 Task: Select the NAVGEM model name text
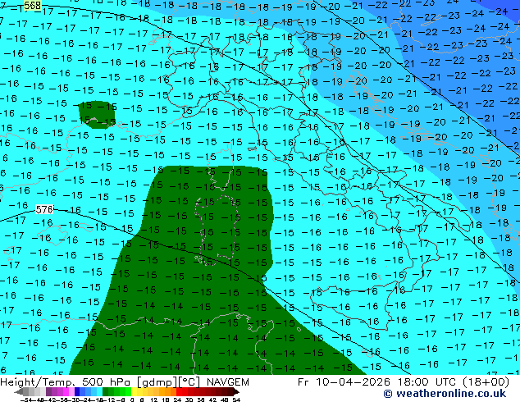click(227, 382)
